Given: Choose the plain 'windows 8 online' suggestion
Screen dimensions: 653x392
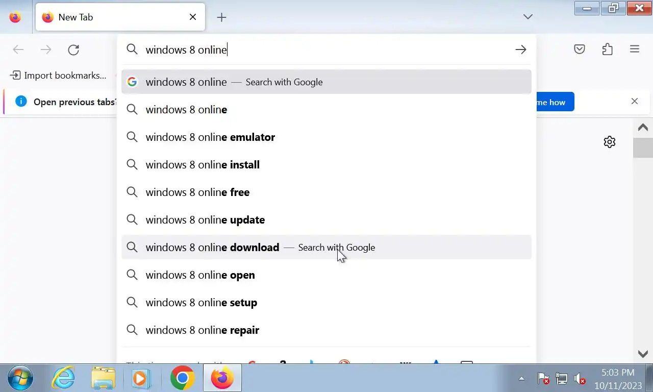Looking at the screenshot, I should [x=326, y=109].
